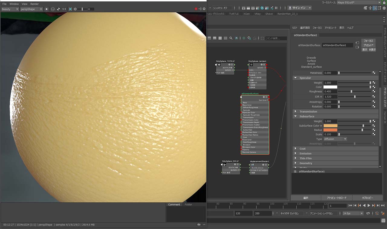Viewport: 387px width, 229px height.
Task: Switch to the RenderMan_22_1 shelf tab
Action: pyautogui.click(x=287, y=14)
